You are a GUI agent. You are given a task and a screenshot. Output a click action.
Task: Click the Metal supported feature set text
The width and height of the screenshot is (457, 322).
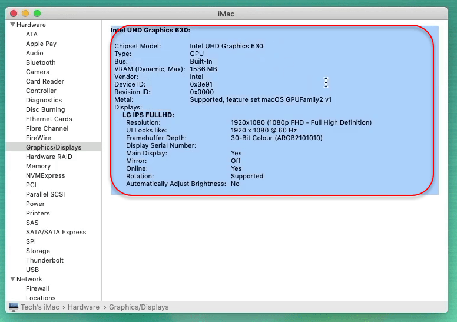click(x=260, y=99)
